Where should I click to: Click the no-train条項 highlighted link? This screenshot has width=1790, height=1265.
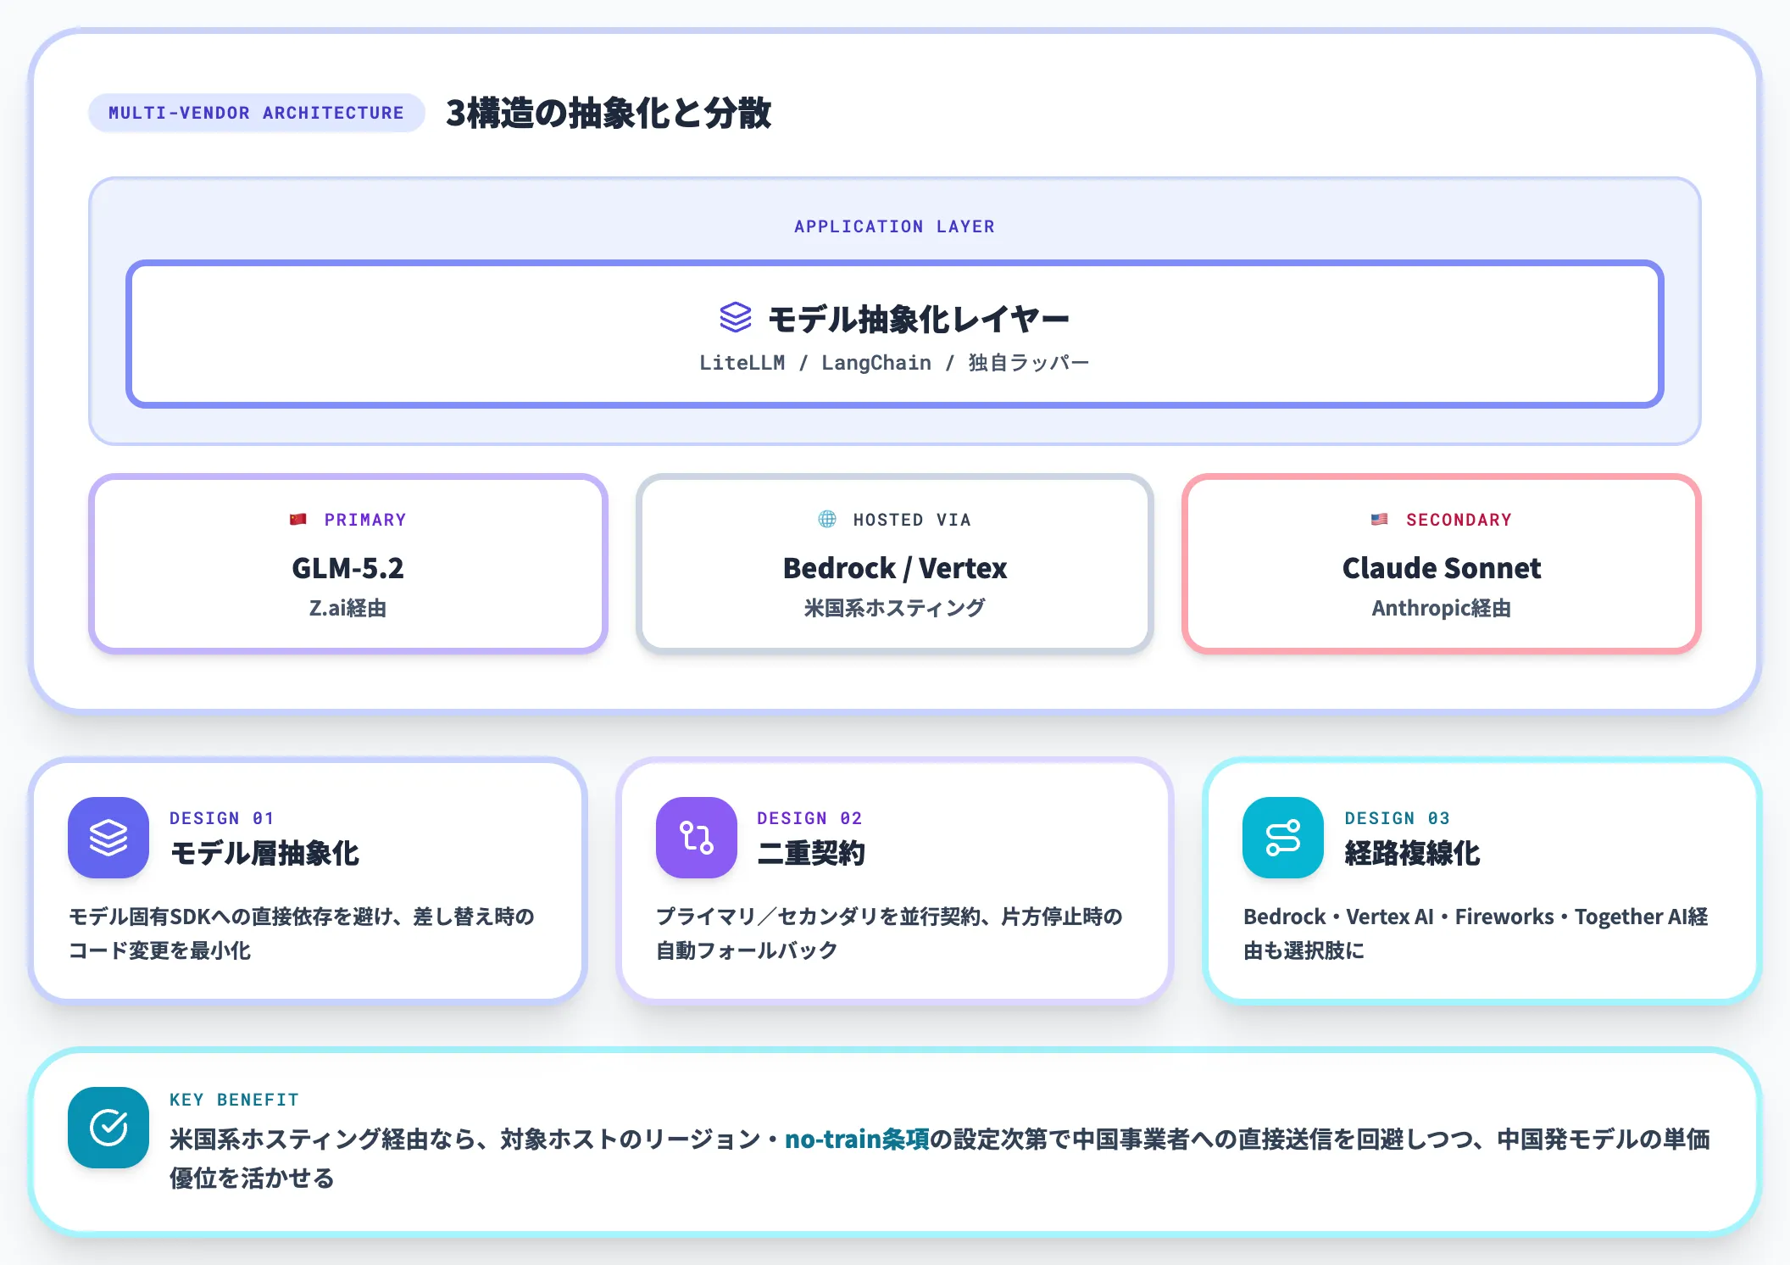pyautogui.click(x=857, y=1139)
